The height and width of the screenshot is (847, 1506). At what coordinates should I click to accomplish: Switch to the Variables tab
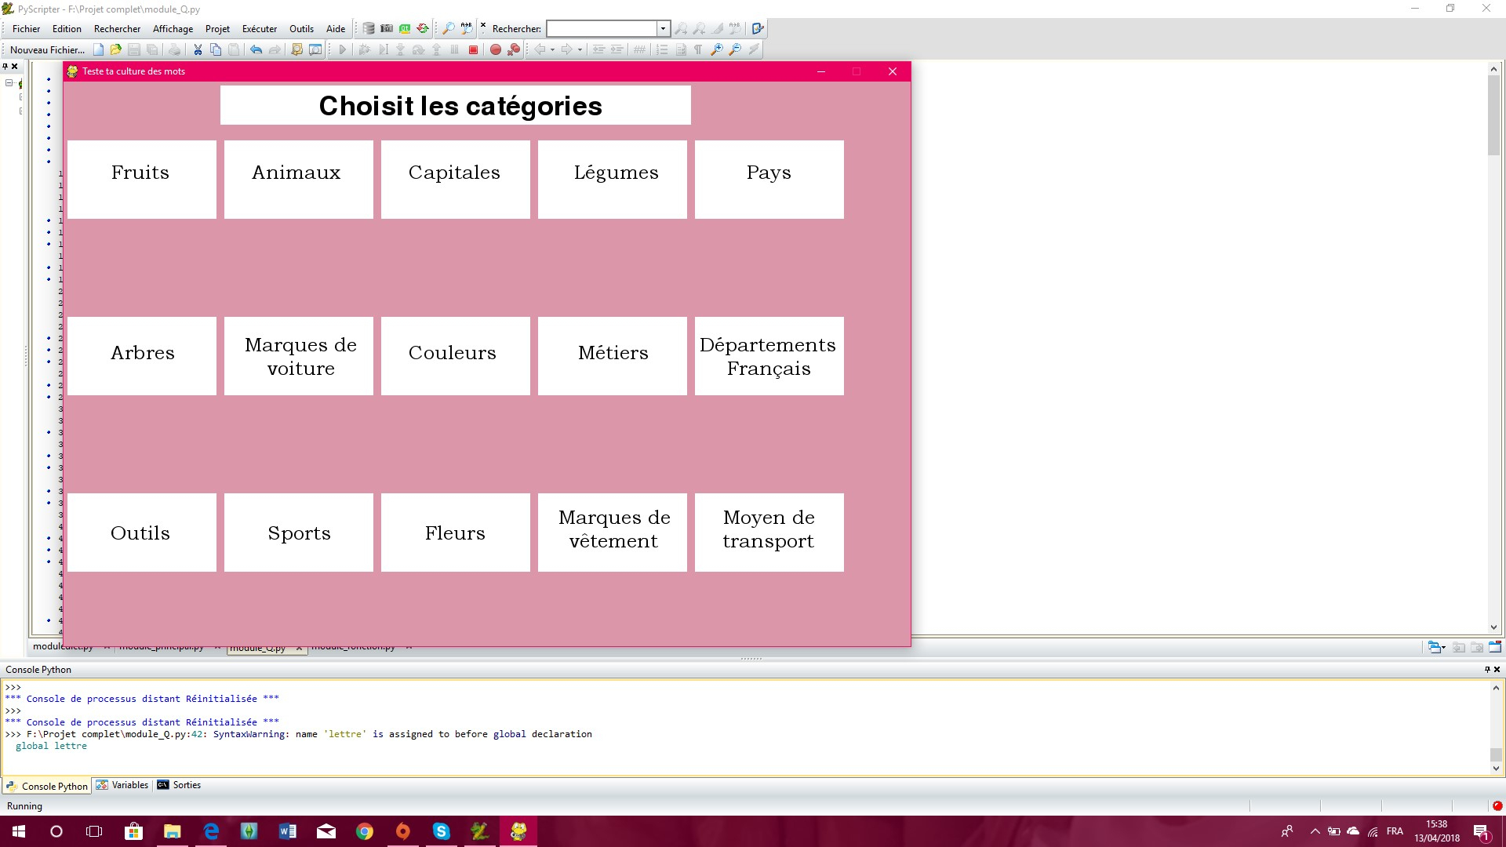[x=122, y=785]
